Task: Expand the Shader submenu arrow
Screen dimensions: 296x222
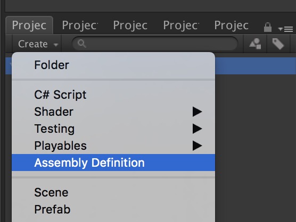Action: point(198,112)
